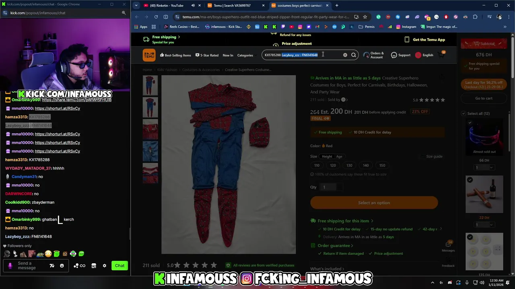This screenshot has width=515, height=289.
Task: Click the microphone icon in Kick chat box
Action: point(10,266)
